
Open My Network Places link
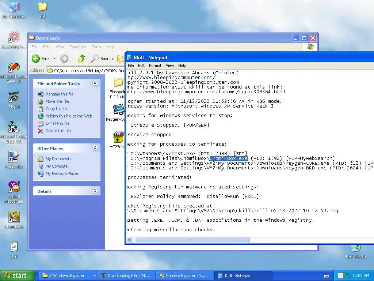[x=62, y=173]
